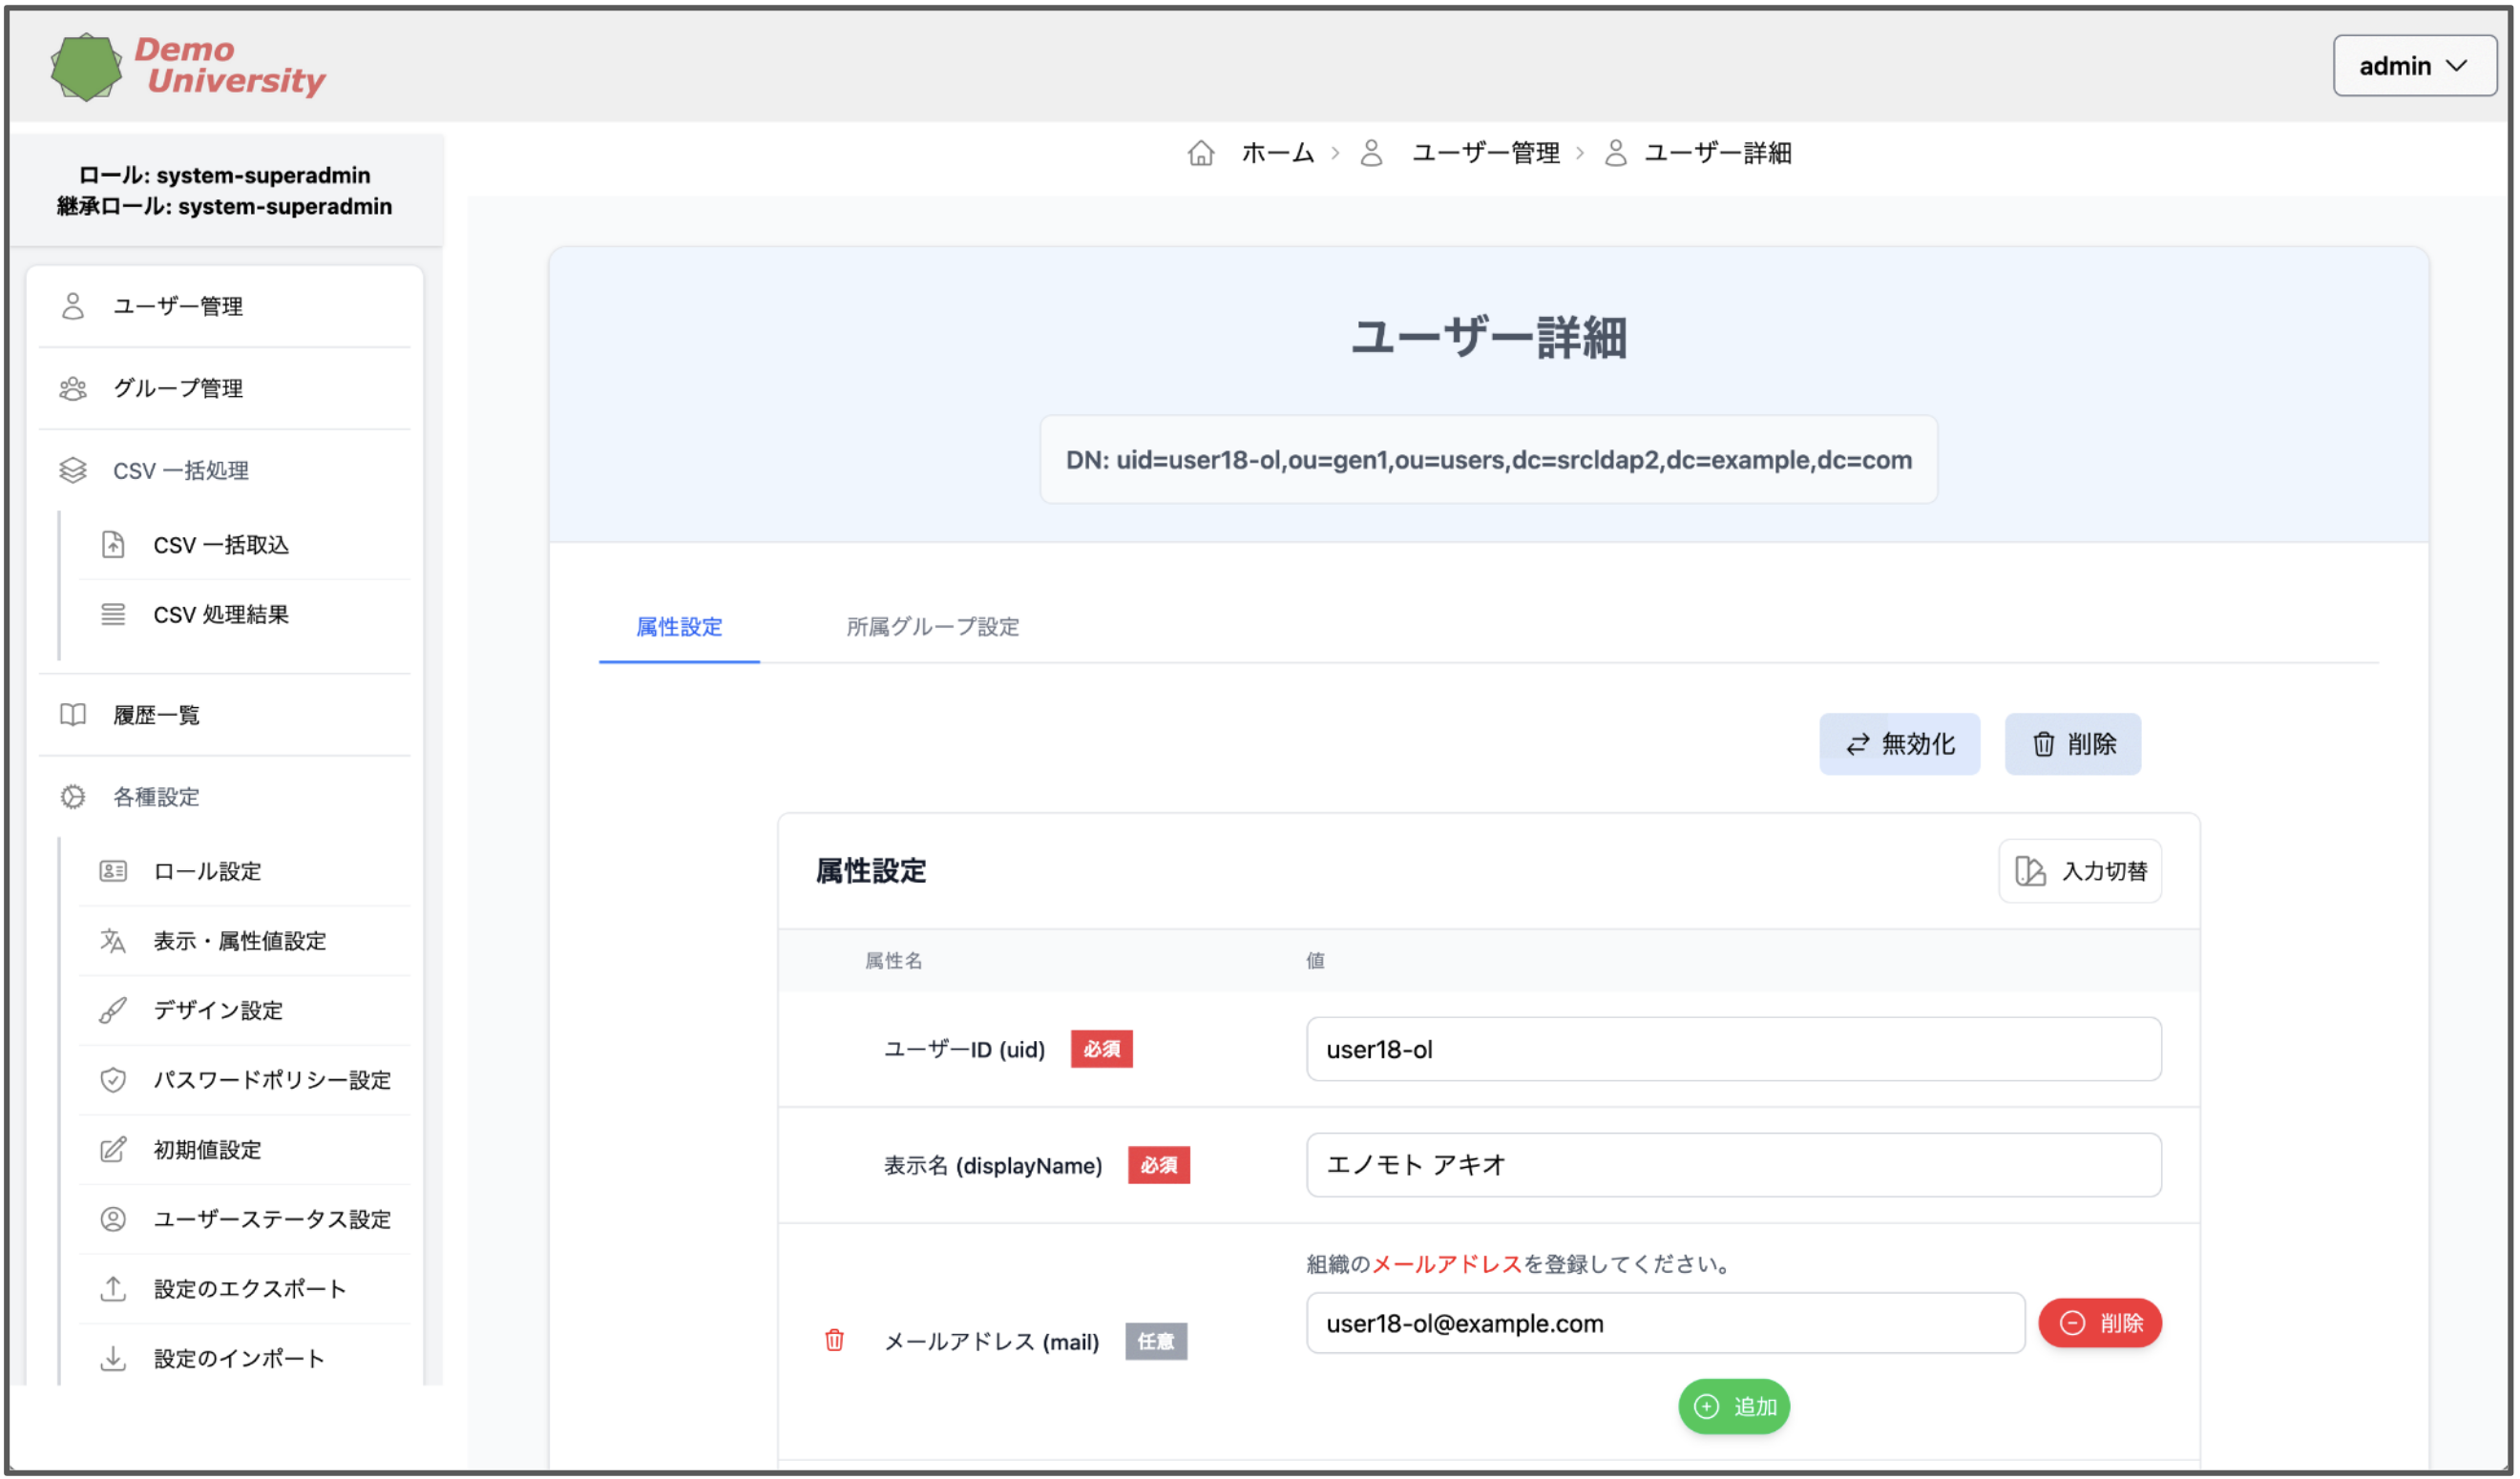Click the 表示名 displayName input field

pos(1733,1165)
